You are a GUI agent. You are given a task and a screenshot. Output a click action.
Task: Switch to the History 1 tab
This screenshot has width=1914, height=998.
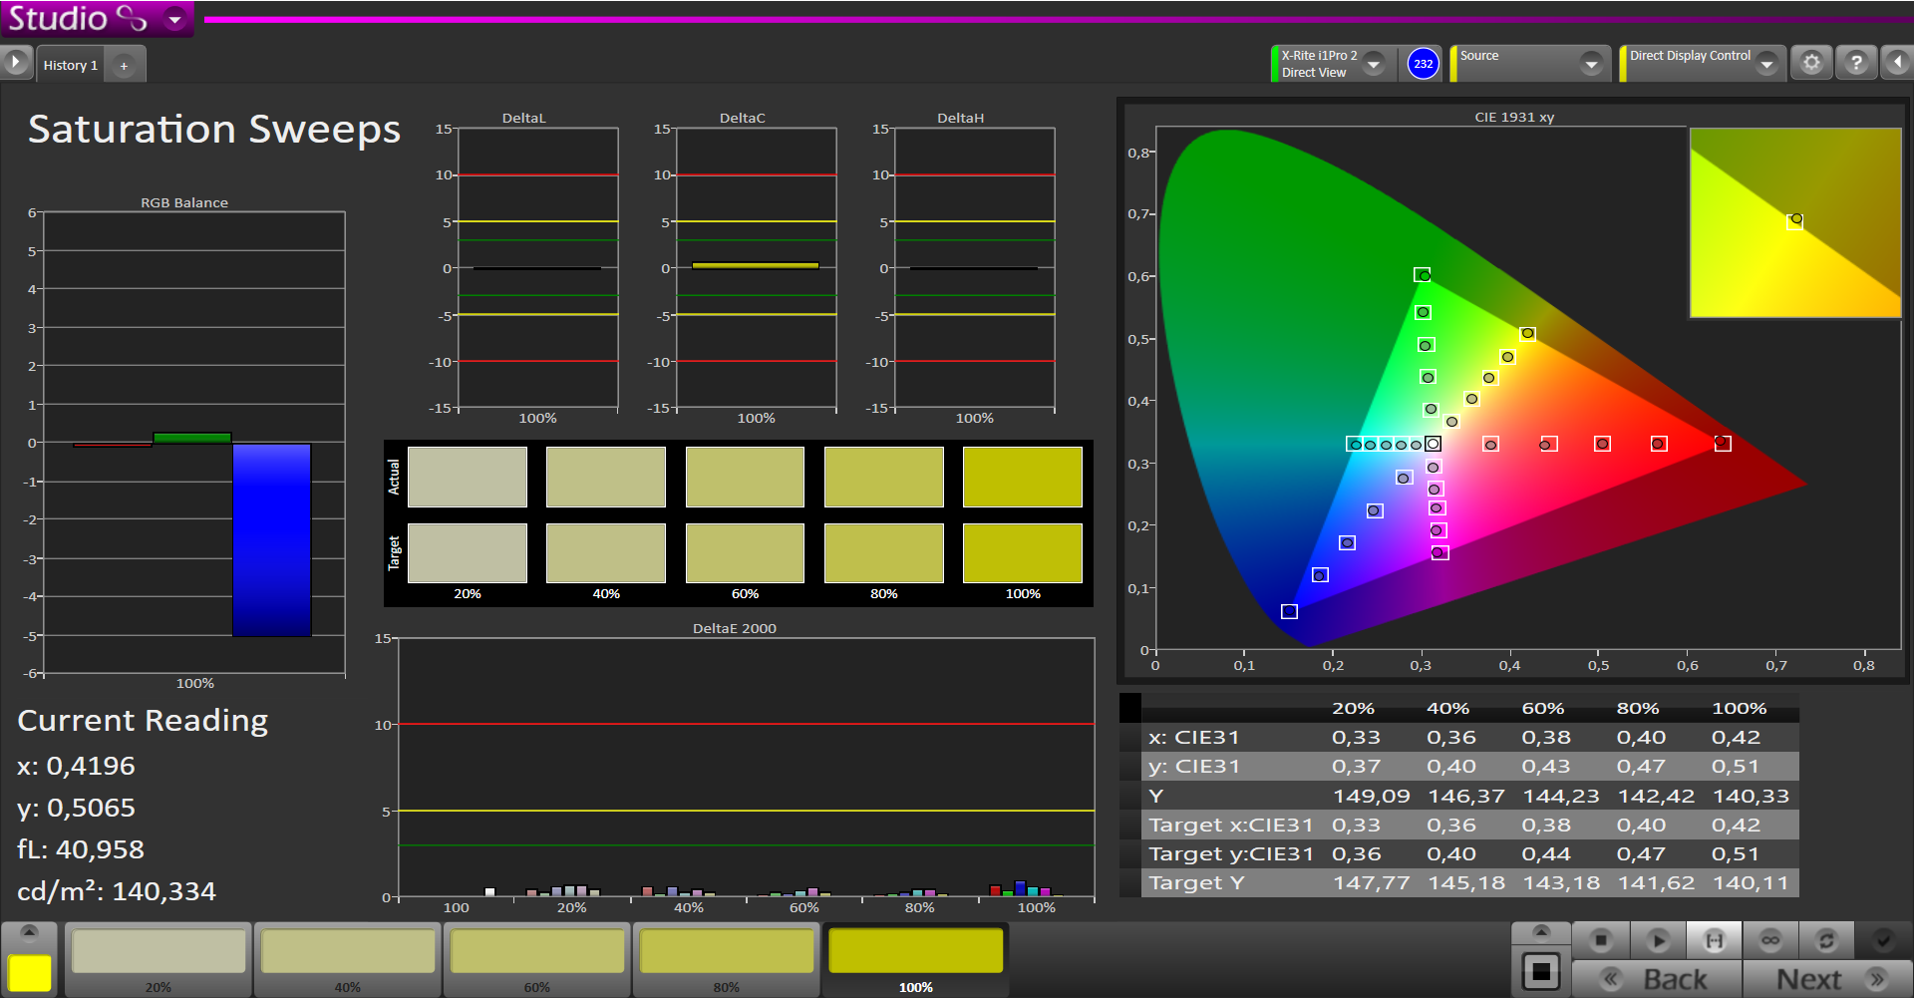71,66
